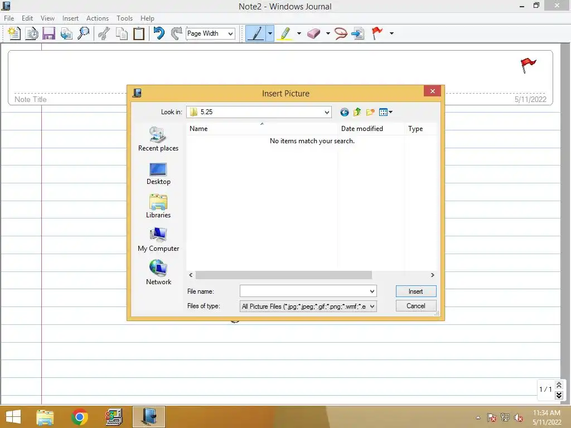Sort by the Type column header
The width and height of the screenshot is (571, 428).
420,129
